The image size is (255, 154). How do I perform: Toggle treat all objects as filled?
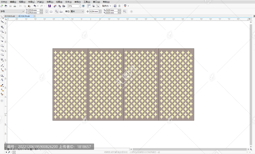click(x=125, y=11)
